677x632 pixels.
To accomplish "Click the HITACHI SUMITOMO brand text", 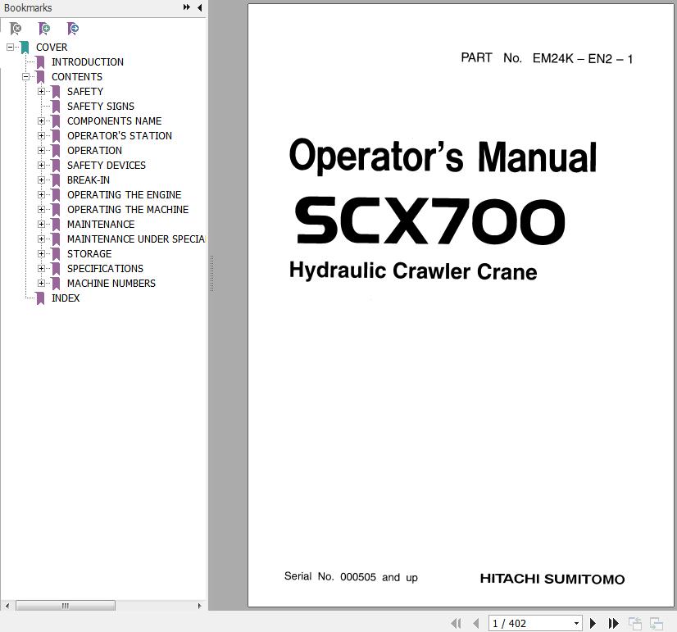I will (x=552, y=579).
